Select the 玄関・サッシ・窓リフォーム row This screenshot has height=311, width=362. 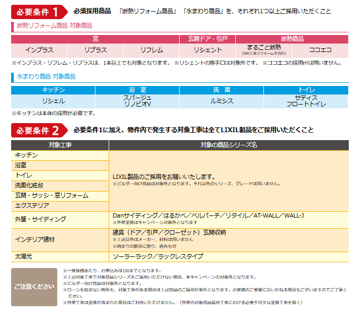click(60, 196)
